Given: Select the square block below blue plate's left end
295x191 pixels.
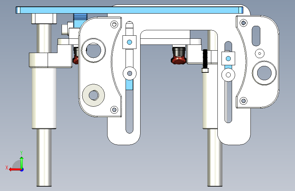Looking at the screenshot, I should tap(44, 19).
